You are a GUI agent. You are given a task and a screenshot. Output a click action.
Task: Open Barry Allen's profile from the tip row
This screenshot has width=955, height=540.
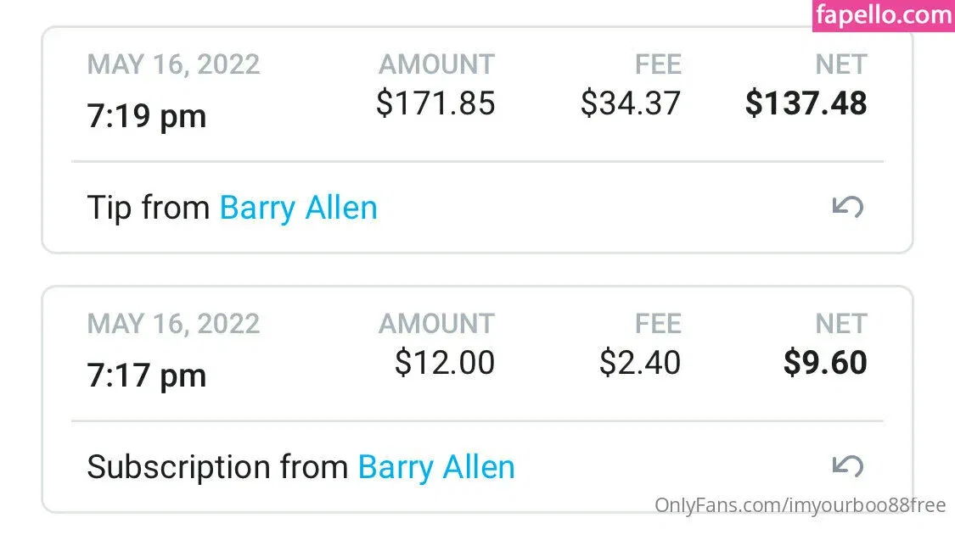tap(298, 208)
